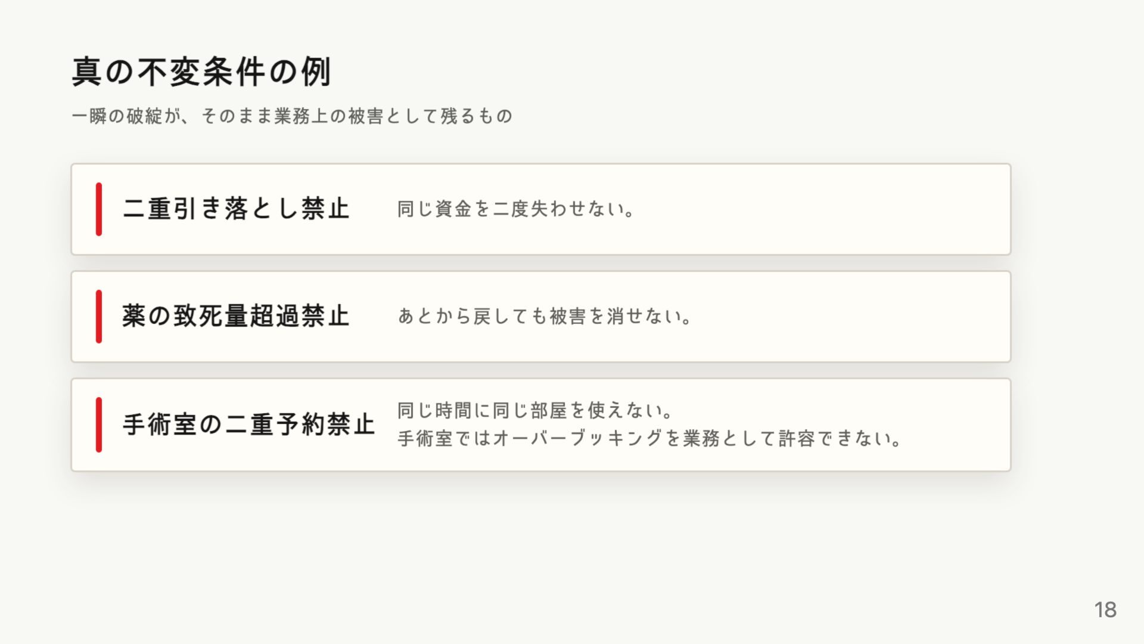Viewport: 1144px width, 644px height.
Task: Click the word 禁止 in the third card heading
Action: coord(350,425)
